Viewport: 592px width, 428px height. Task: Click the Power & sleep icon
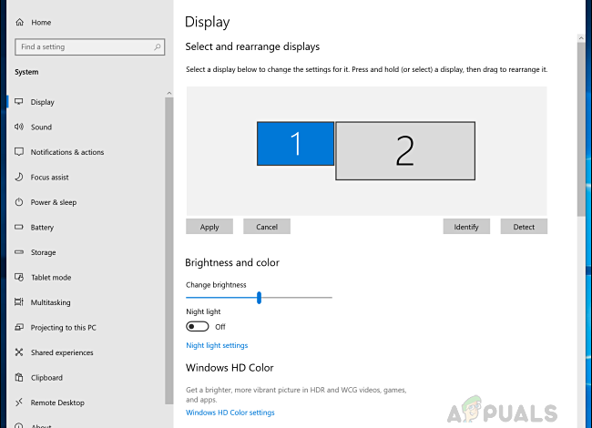(x=19, y=202)
